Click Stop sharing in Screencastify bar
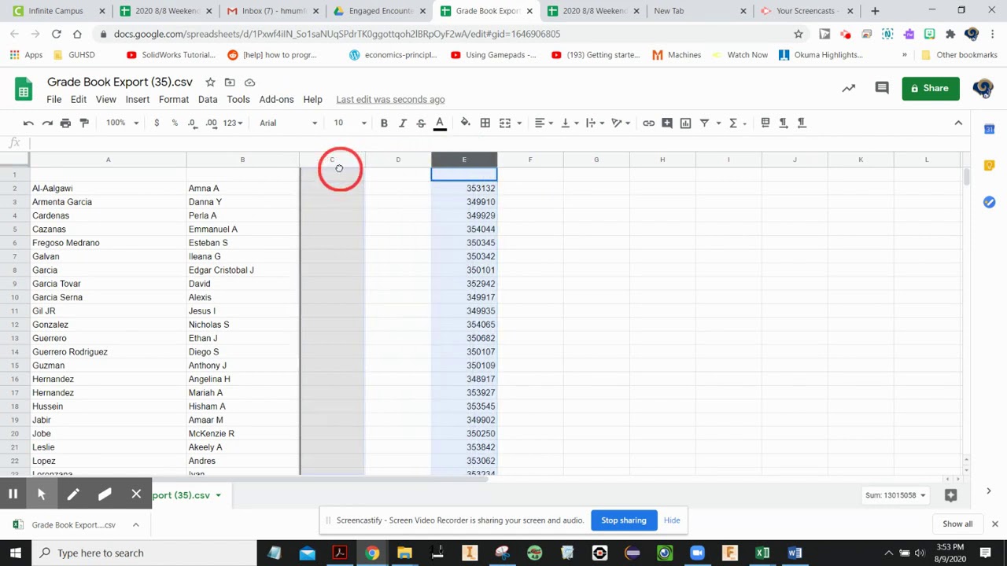The height and width of the screenshot is (566, 1007). pyautogui.click(x=624, y=520)
